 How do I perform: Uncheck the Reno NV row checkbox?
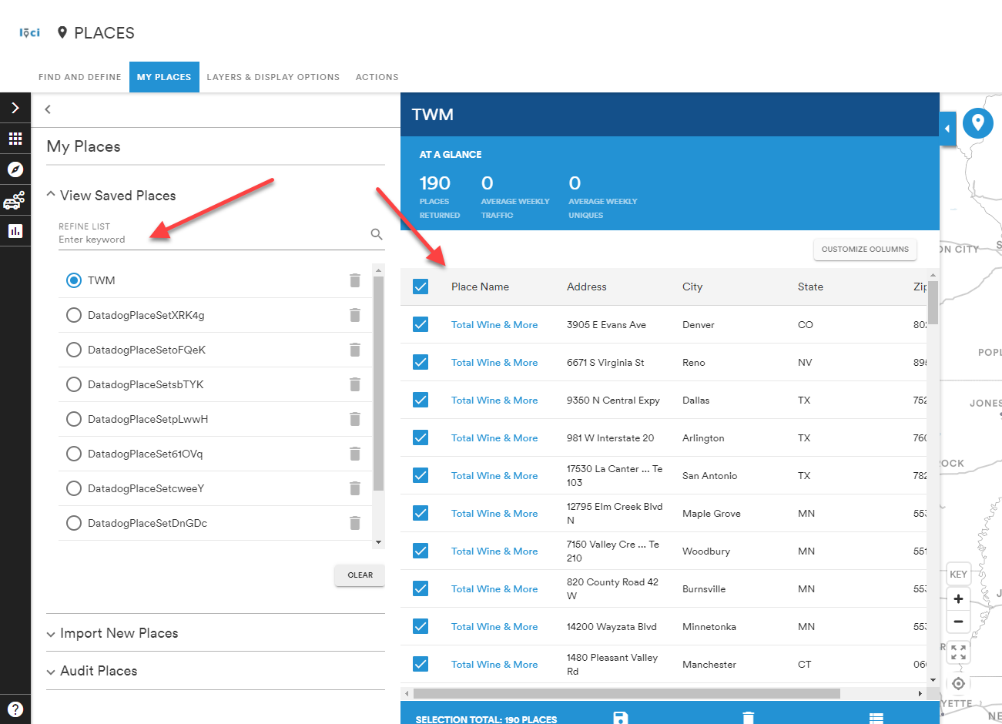(x=421, y=362)
